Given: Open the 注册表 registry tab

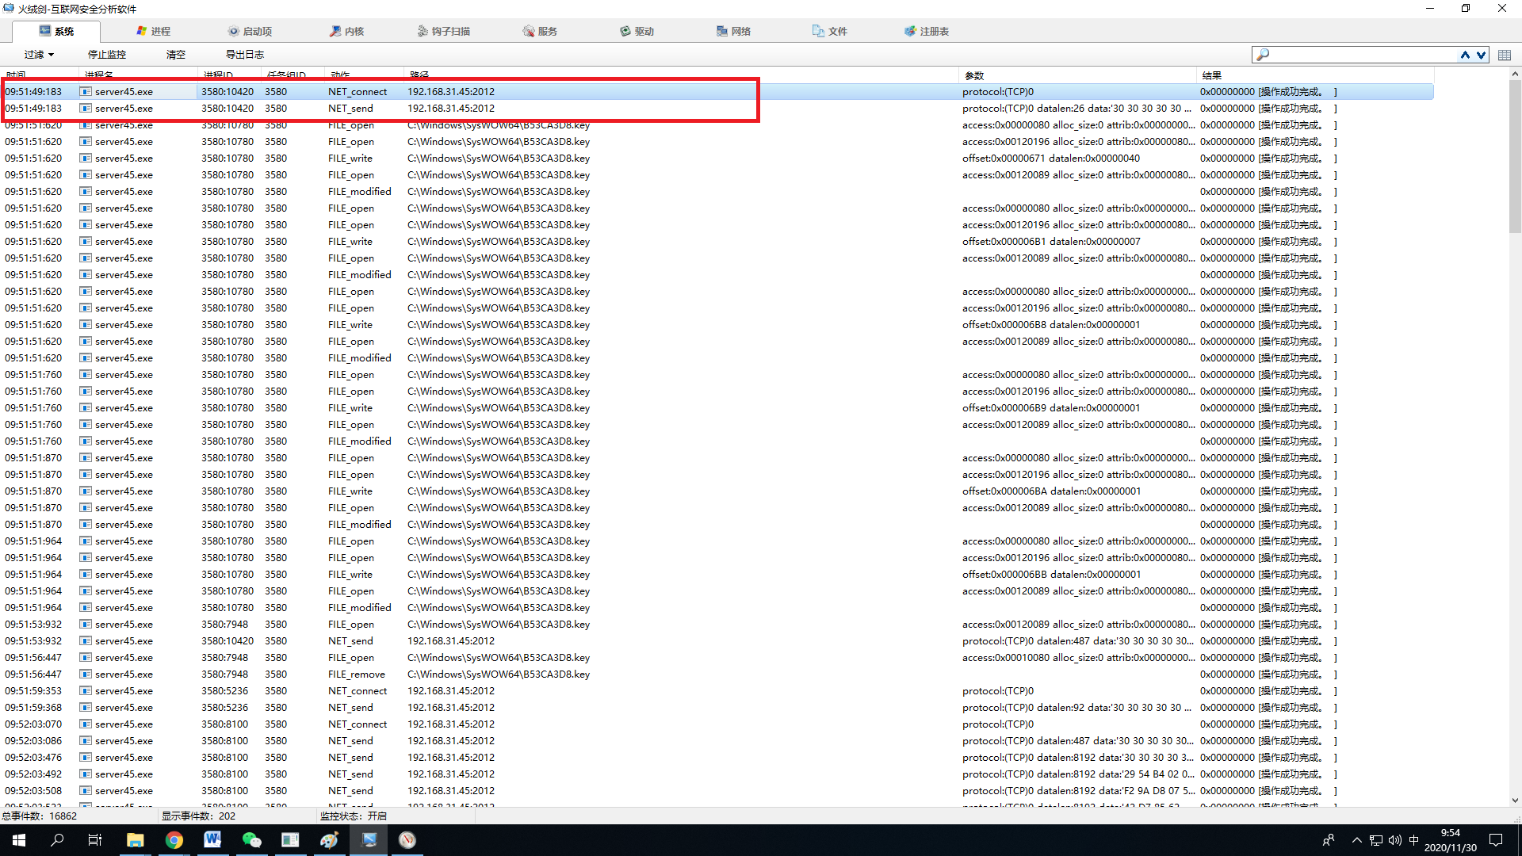Looking at the screenshot, I should 927,31.
